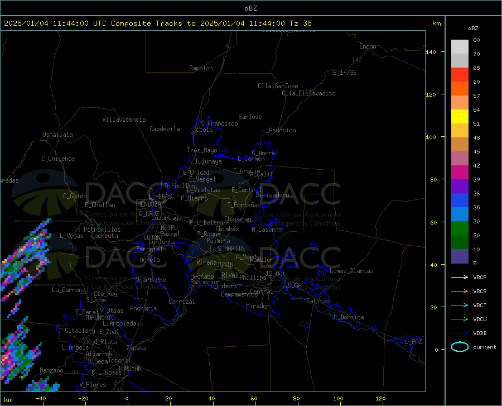Click the Ugarteche map label

[x=151, y=280]
